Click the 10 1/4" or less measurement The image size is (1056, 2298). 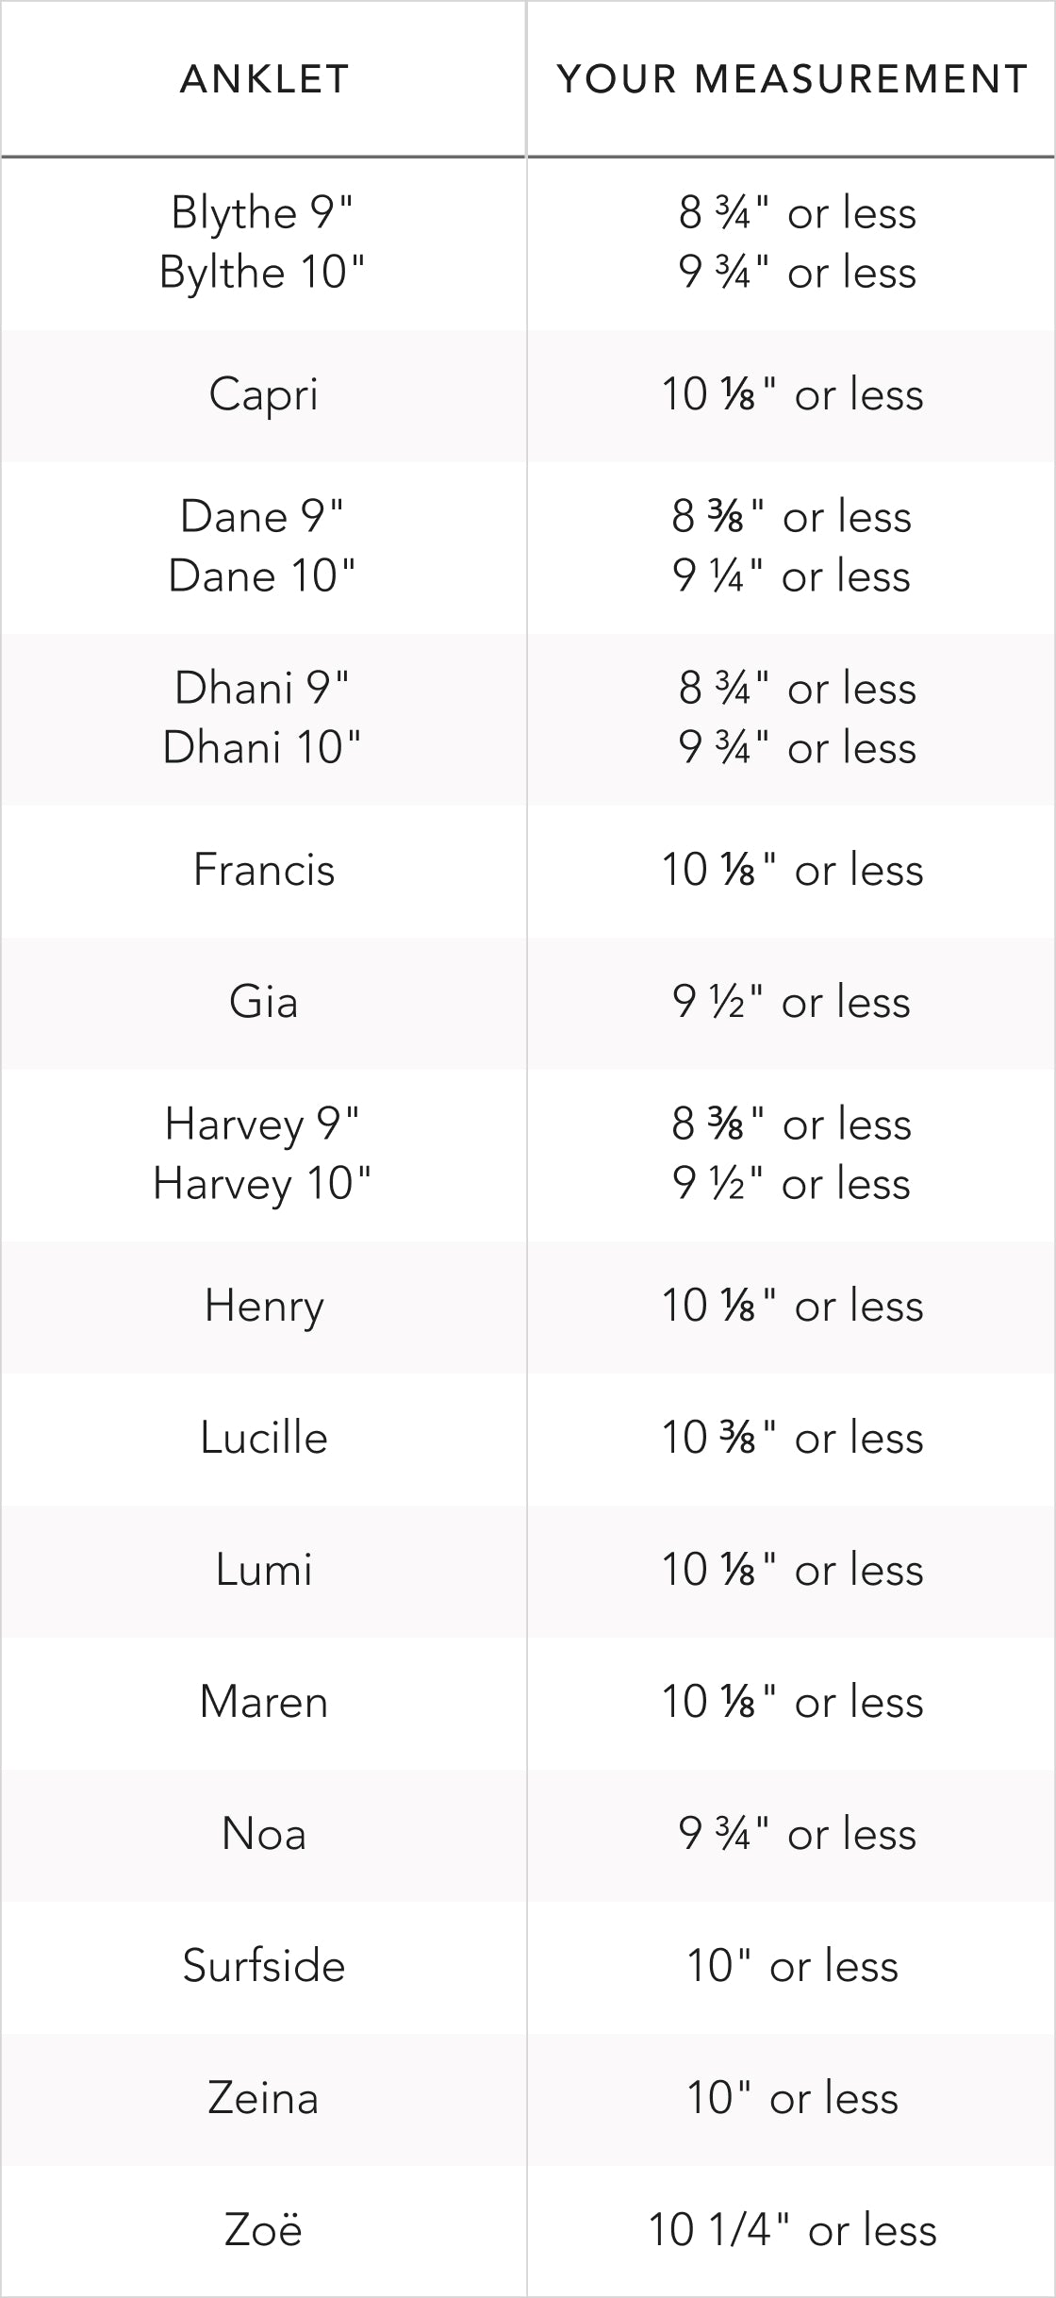point(792,2230)
